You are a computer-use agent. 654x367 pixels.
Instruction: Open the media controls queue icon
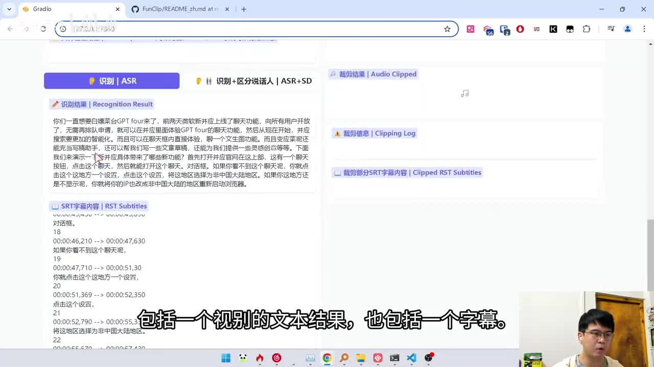click(611, 29)
